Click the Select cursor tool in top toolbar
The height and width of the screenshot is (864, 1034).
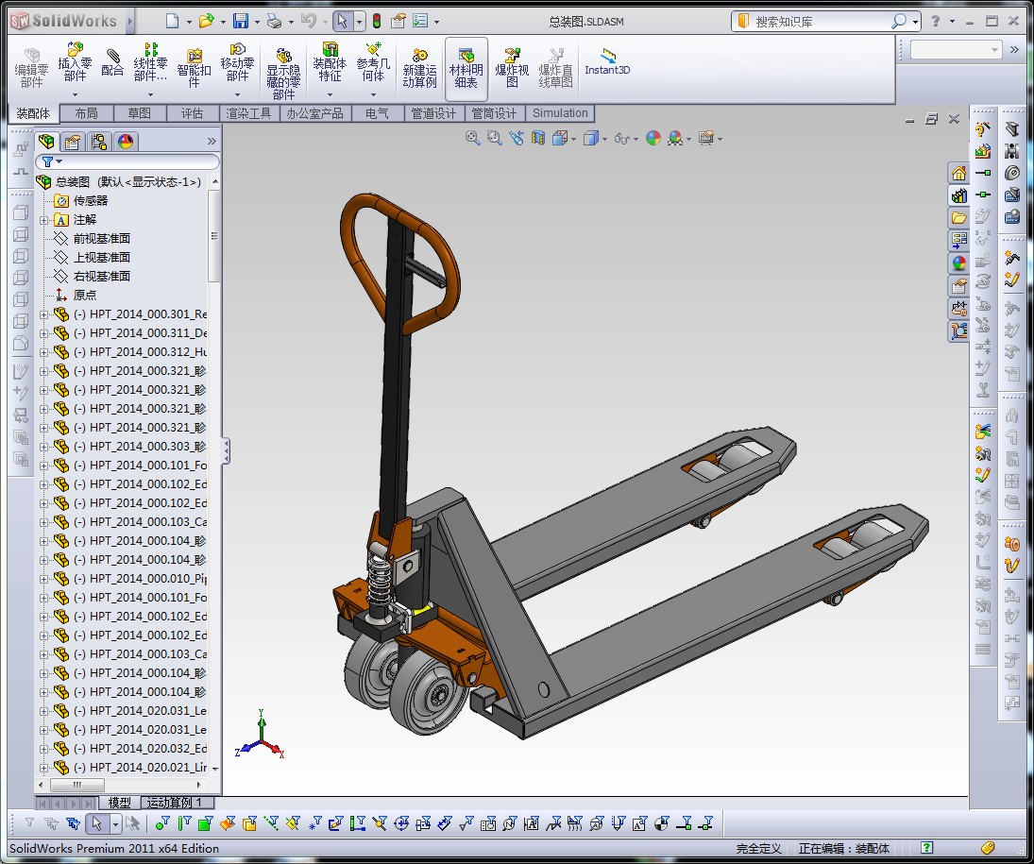(342, 21)
